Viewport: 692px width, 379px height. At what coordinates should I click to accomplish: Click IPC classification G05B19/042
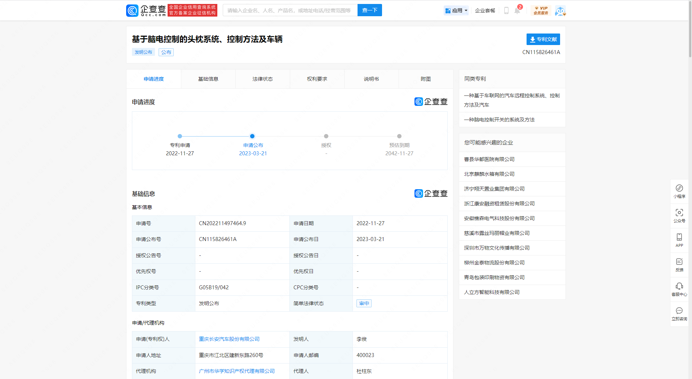pos(214,287)
